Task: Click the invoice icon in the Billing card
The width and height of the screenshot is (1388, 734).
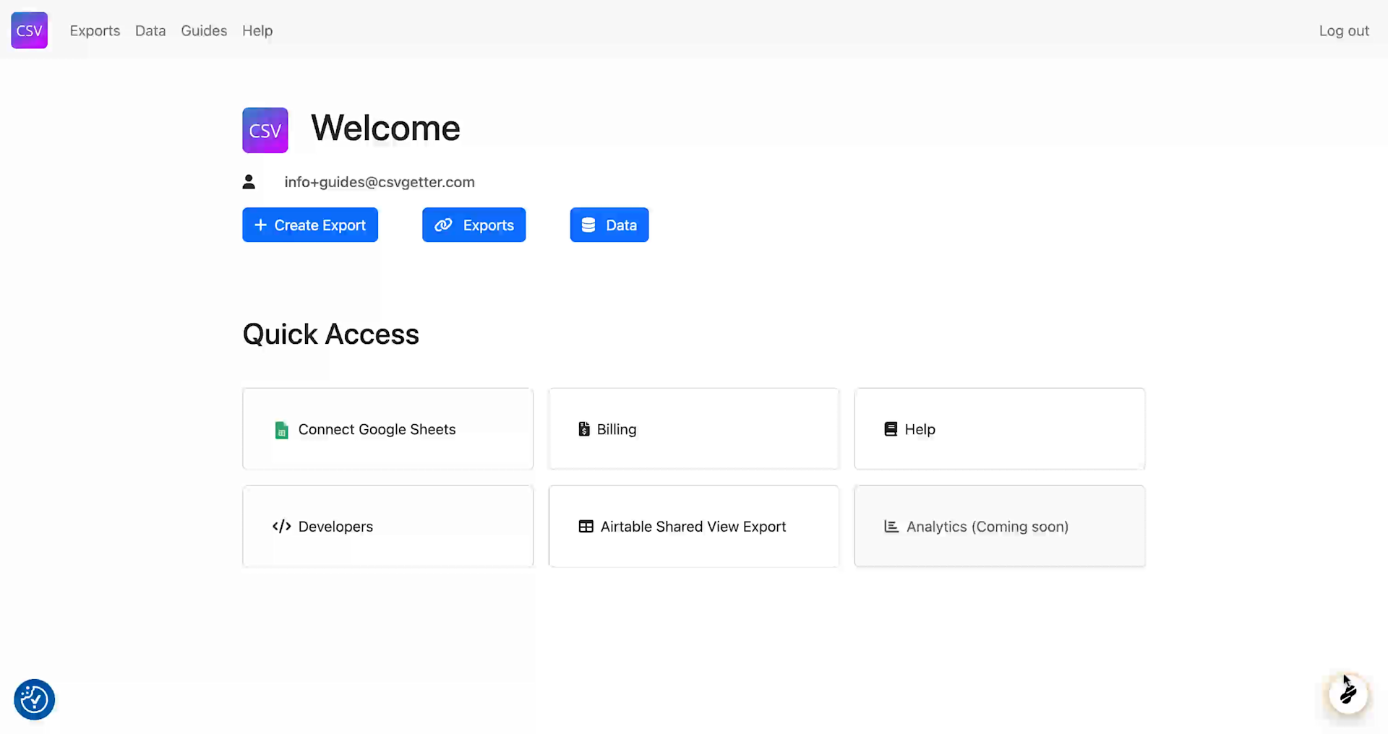Action: (583, 428)
